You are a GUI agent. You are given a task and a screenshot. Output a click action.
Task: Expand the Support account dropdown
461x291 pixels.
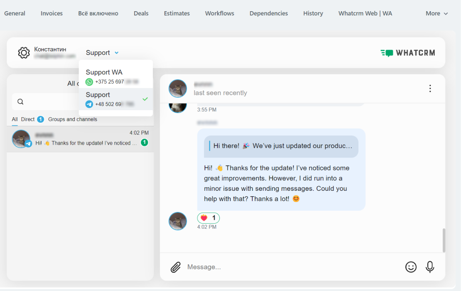tap(102, 53)
